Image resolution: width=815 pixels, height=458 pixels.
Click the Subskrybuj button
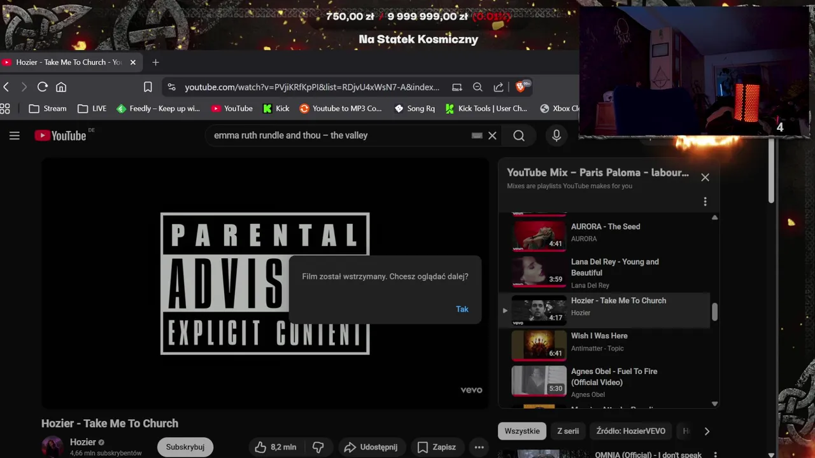(185, 447)
